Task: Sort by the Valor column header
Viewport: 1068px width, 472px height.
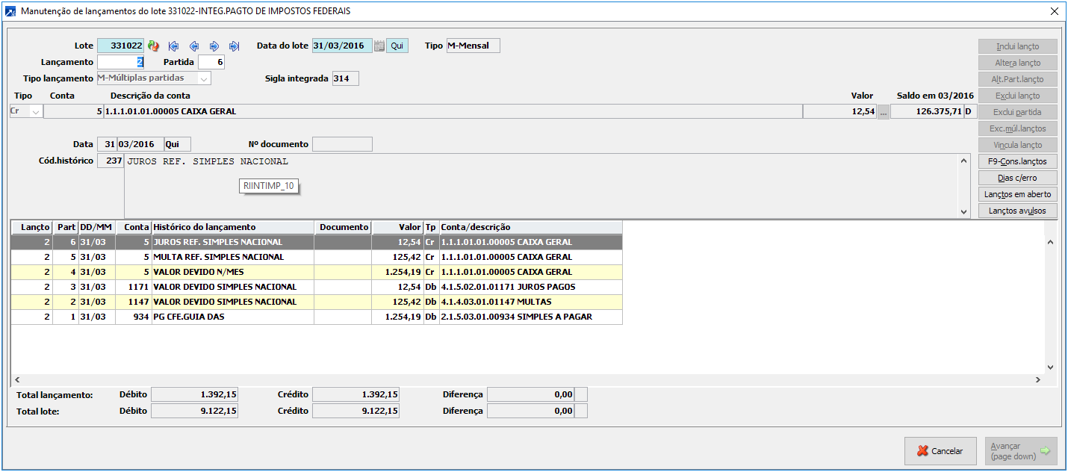Action: [397, 227]
